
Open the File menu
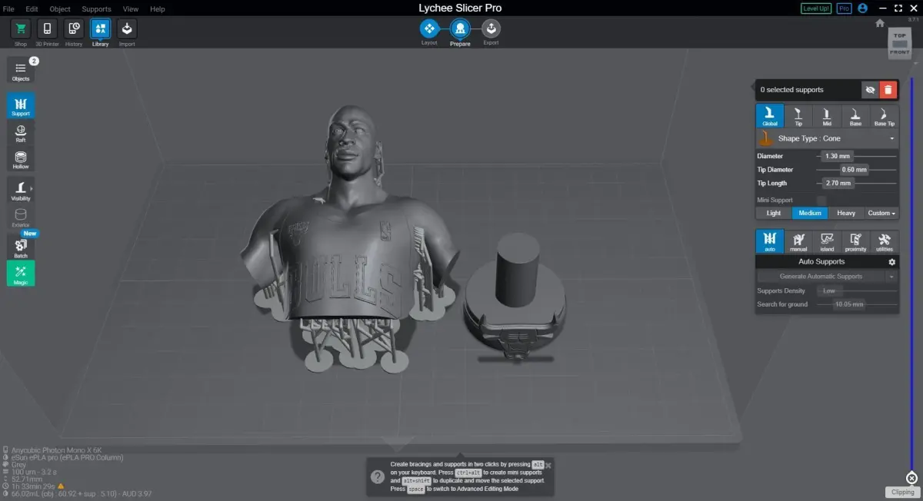tap(9, 9)
